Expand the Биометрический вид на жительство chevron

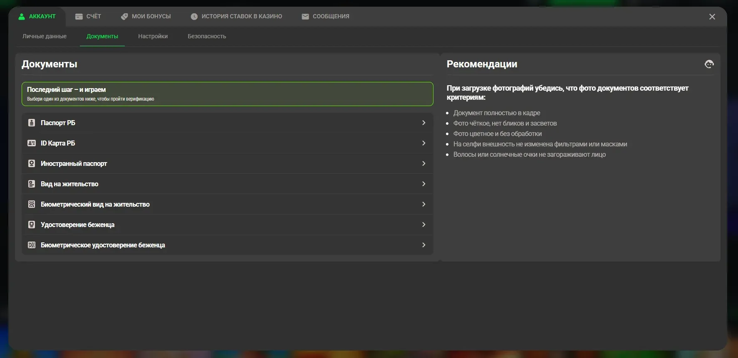point(423,204)
